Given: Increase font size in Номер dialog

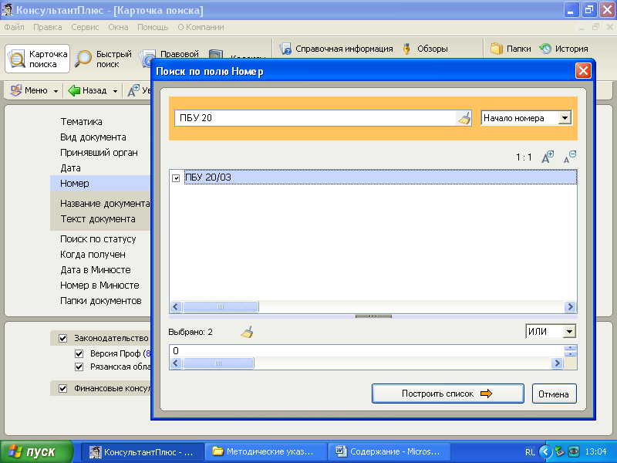Looking at the screenshot, I should tap(548, 157).
